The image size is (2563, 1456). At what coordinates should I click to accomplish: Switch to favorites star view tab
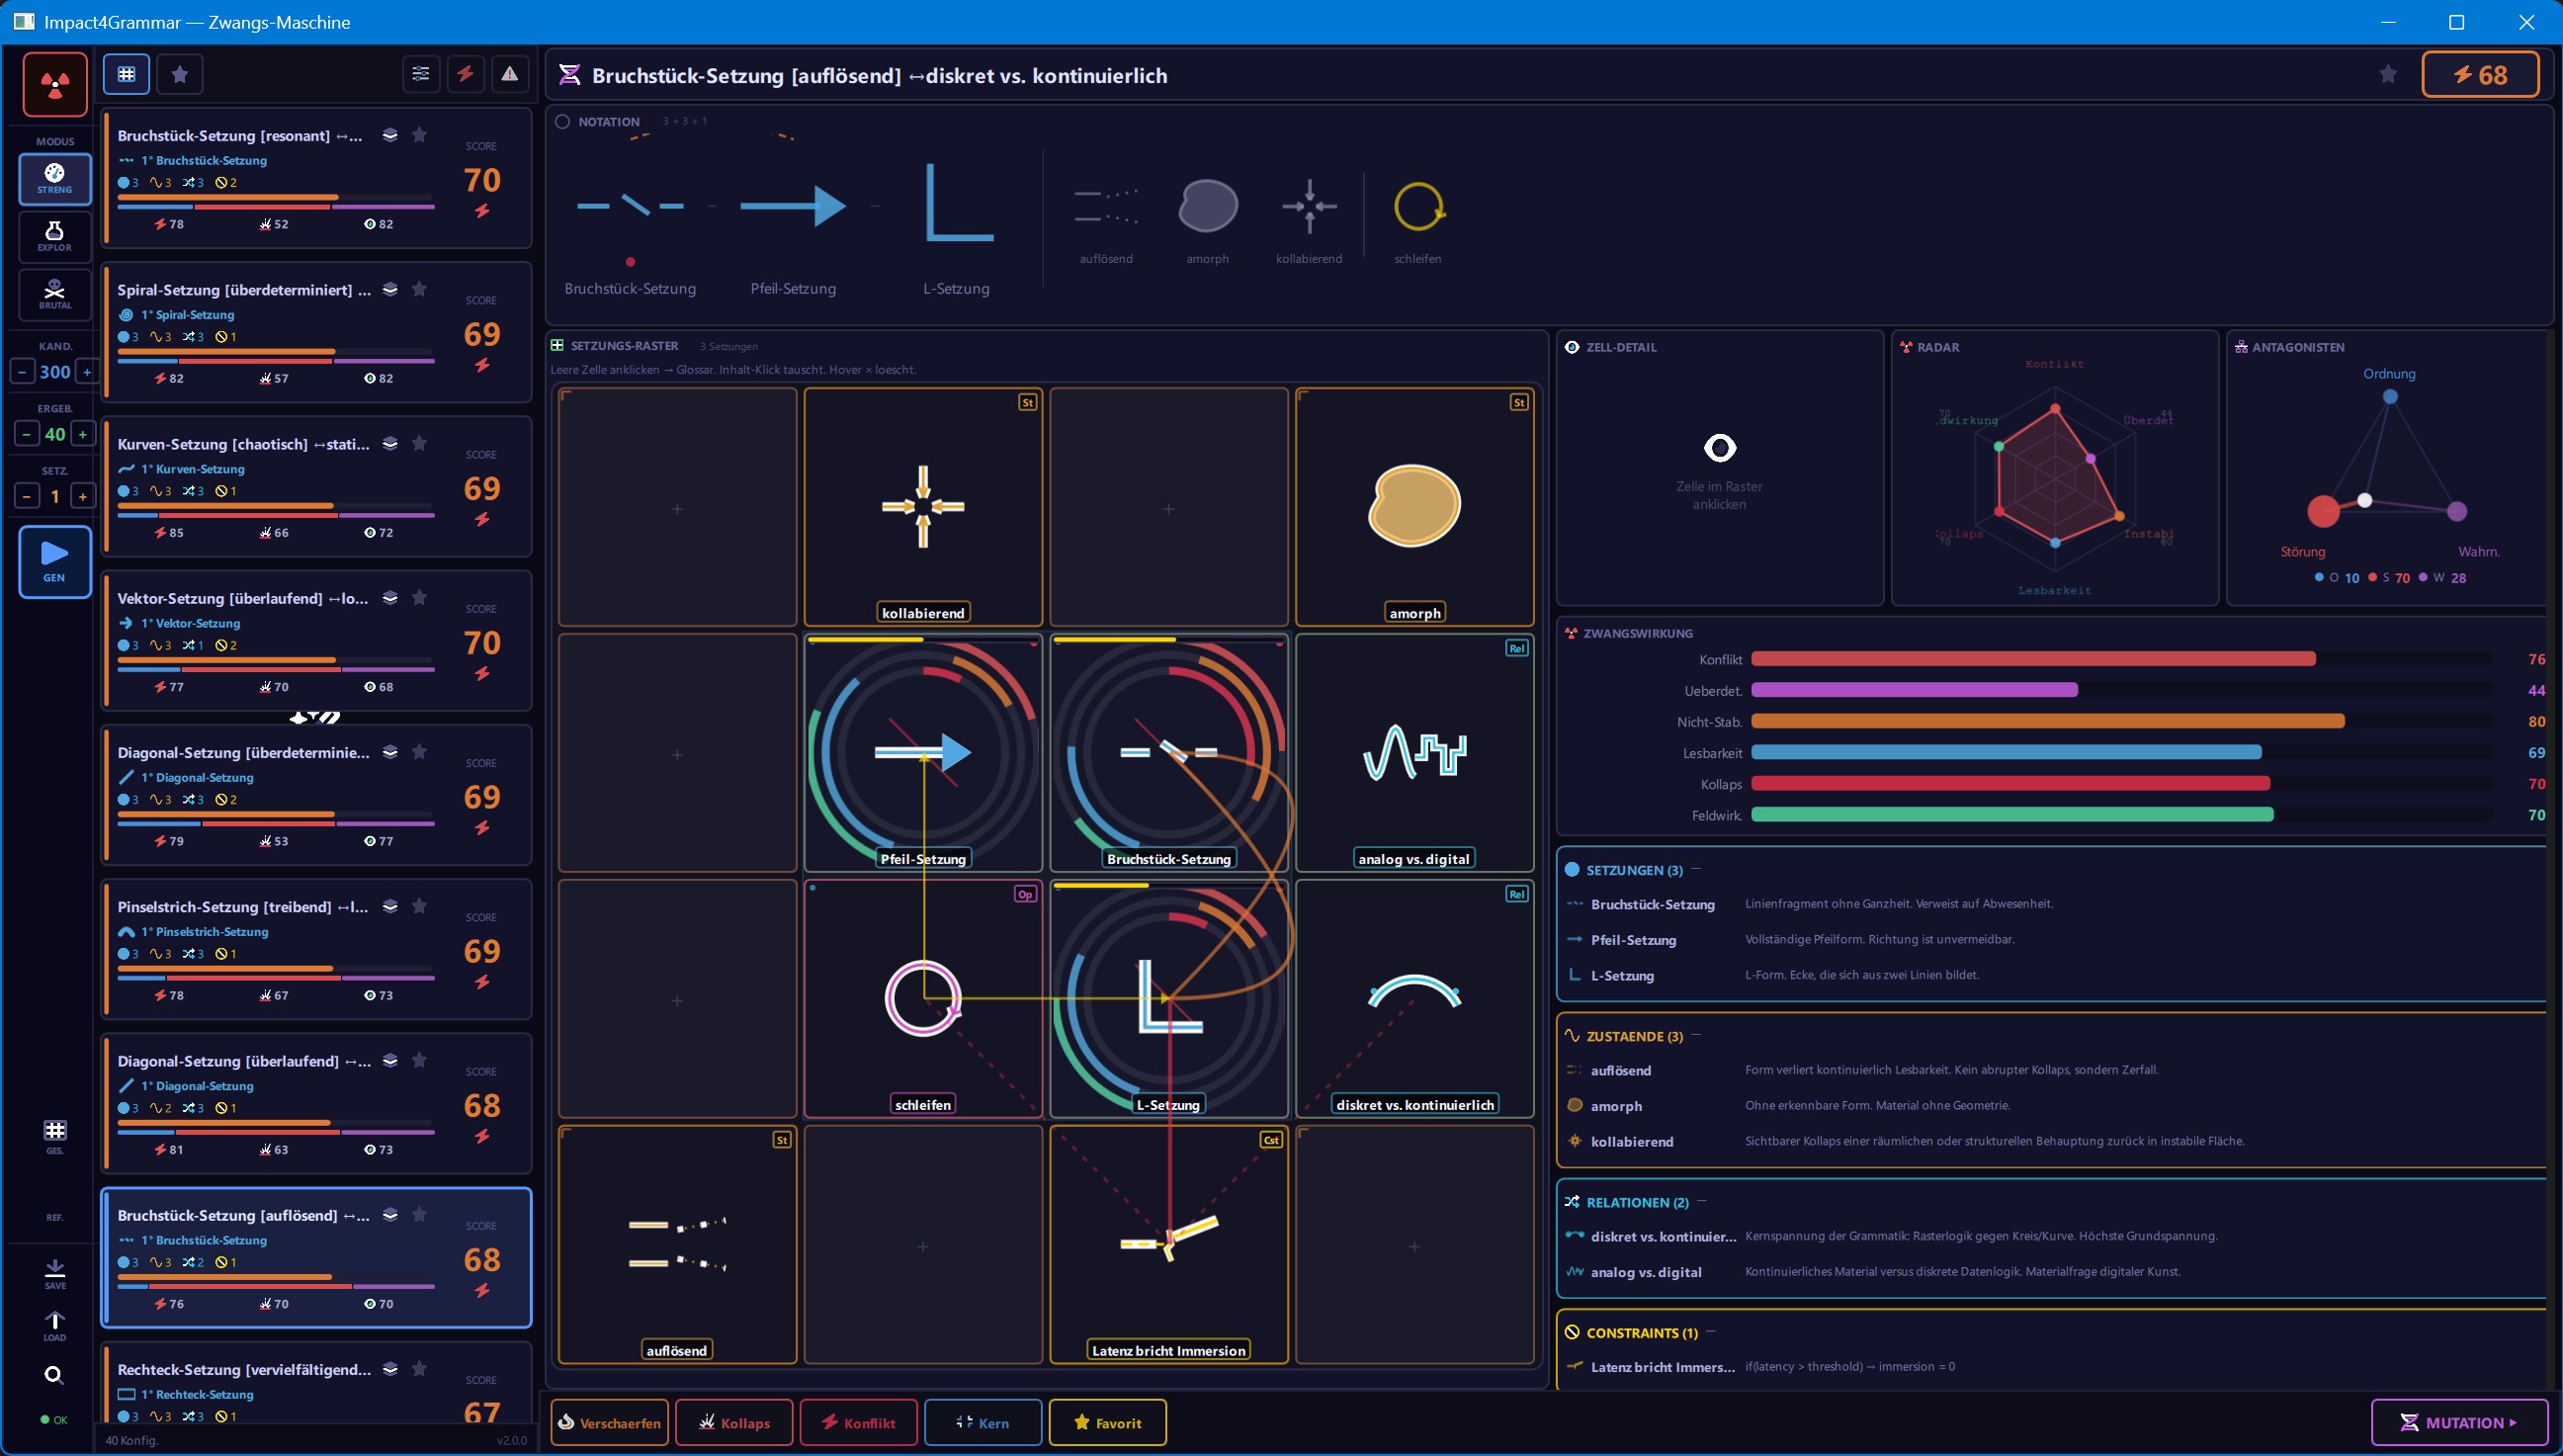(x=180, y=74)
